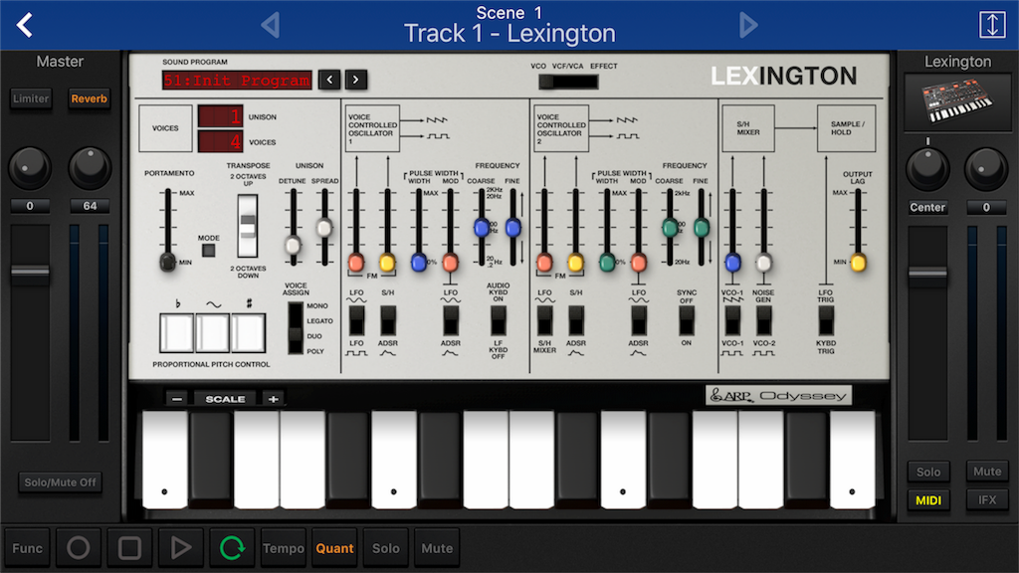Toggle the Noise Gen / VCO-2 switch
The height and width of the screenshot is (573, 1019).
763,320
